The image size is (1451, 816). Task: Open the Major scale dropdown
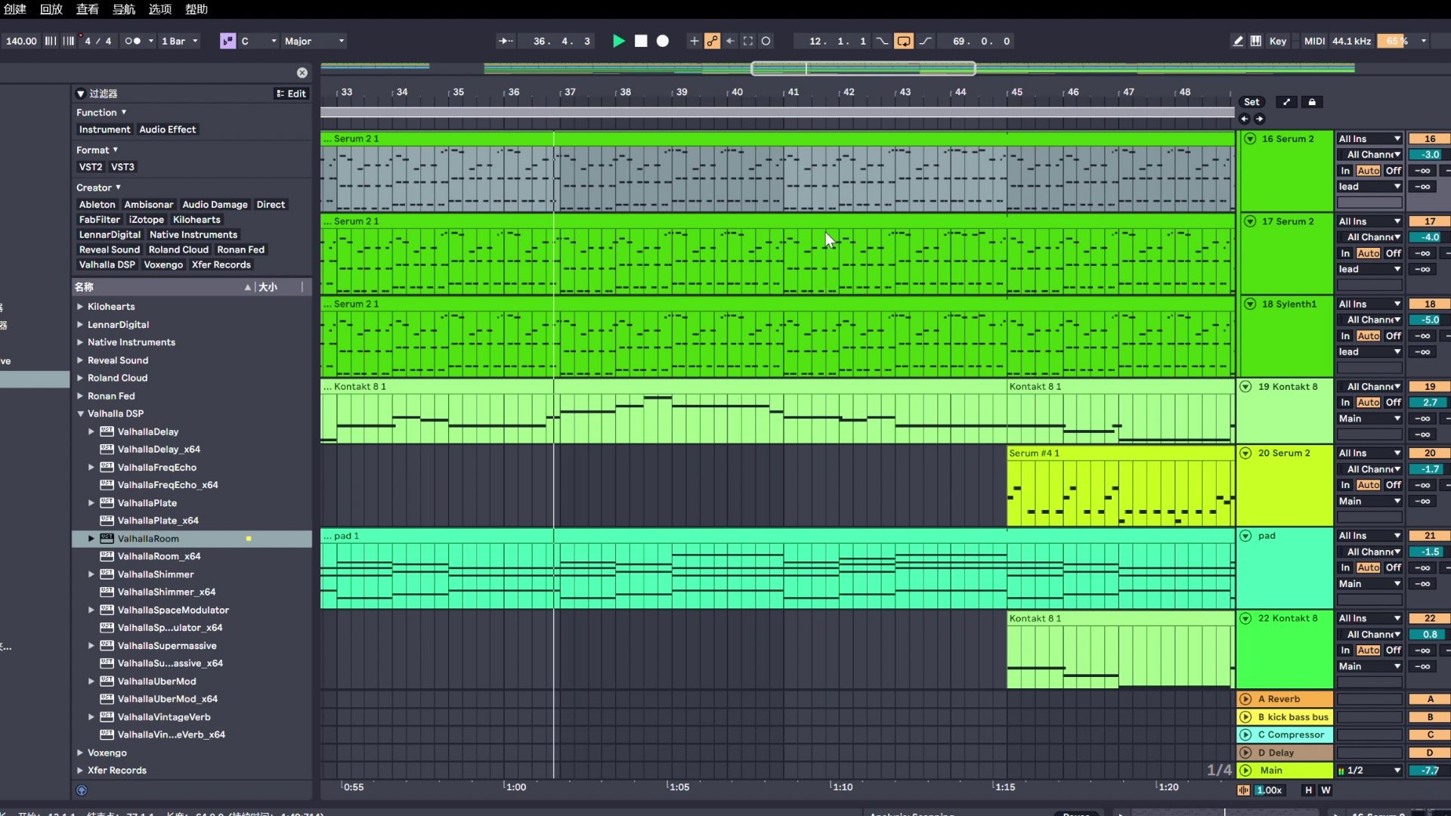314,41
